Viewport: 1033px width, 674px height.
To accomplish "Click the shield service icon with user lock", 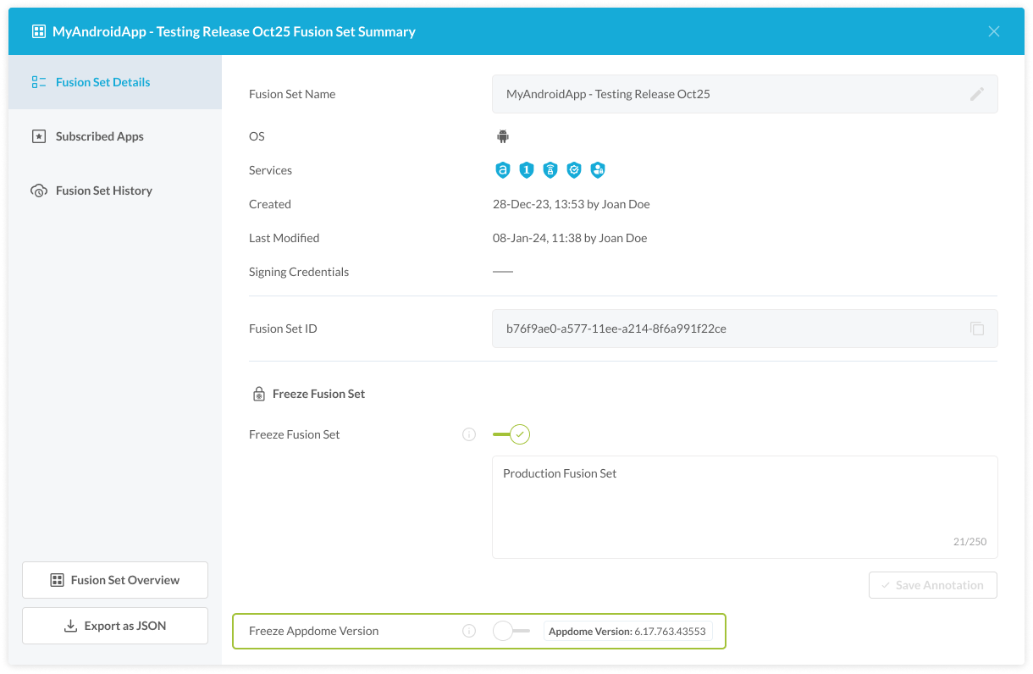I will (x=598, y=170).
